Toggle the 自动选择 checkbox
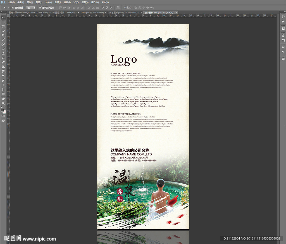 [13, 8]
